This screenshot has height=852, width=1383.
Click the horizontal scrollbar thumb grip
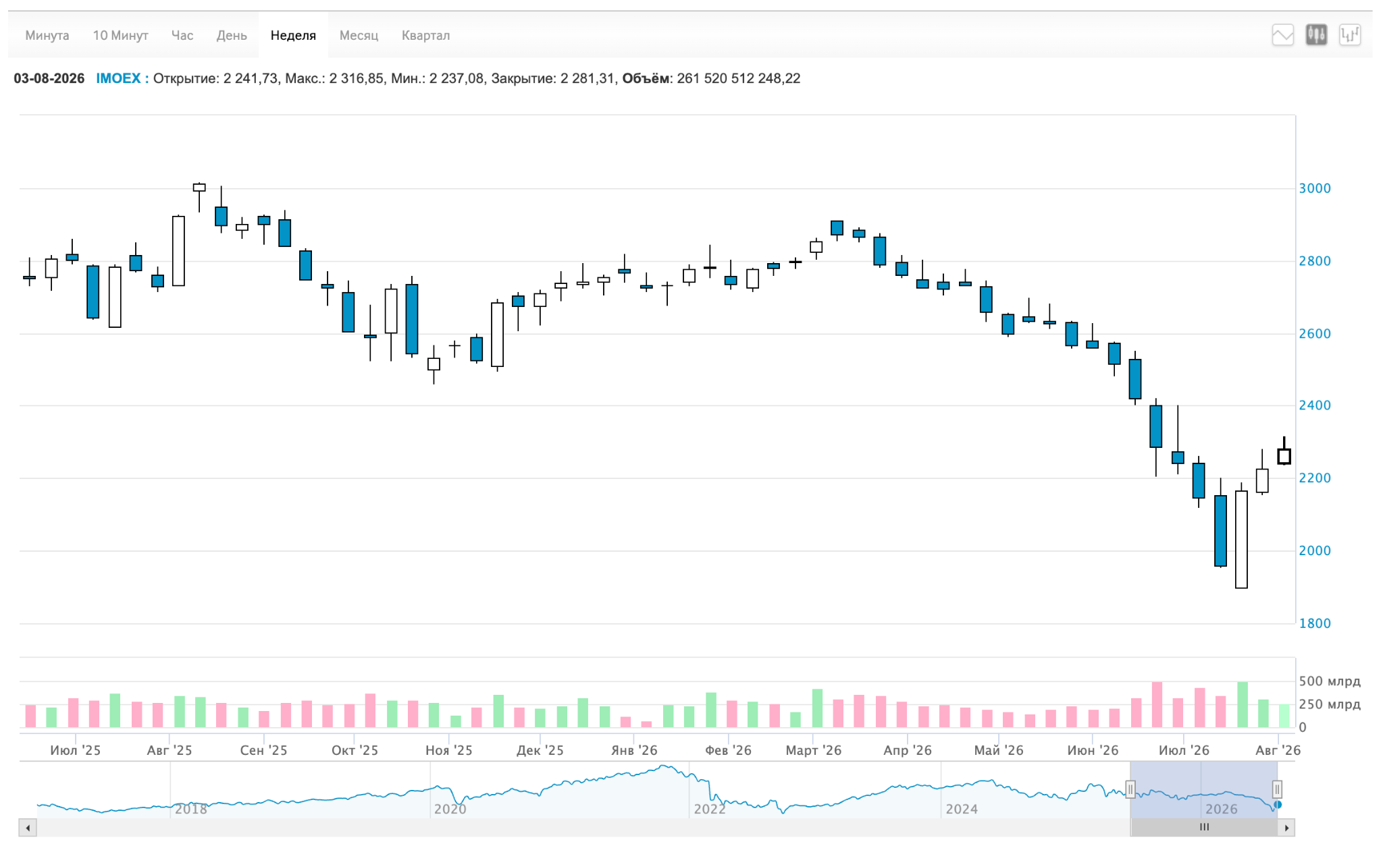tap(1204, 827)
